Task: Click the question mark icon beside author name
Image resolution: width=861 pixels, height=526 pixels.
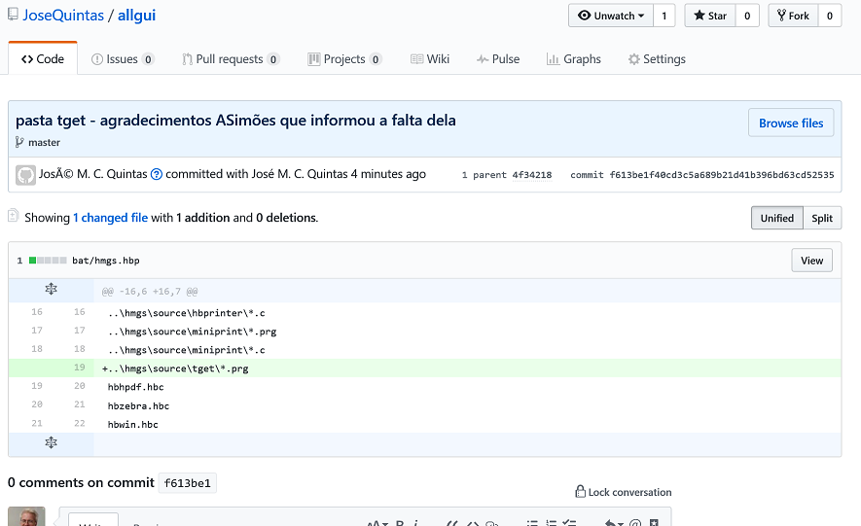Action: 157,175
